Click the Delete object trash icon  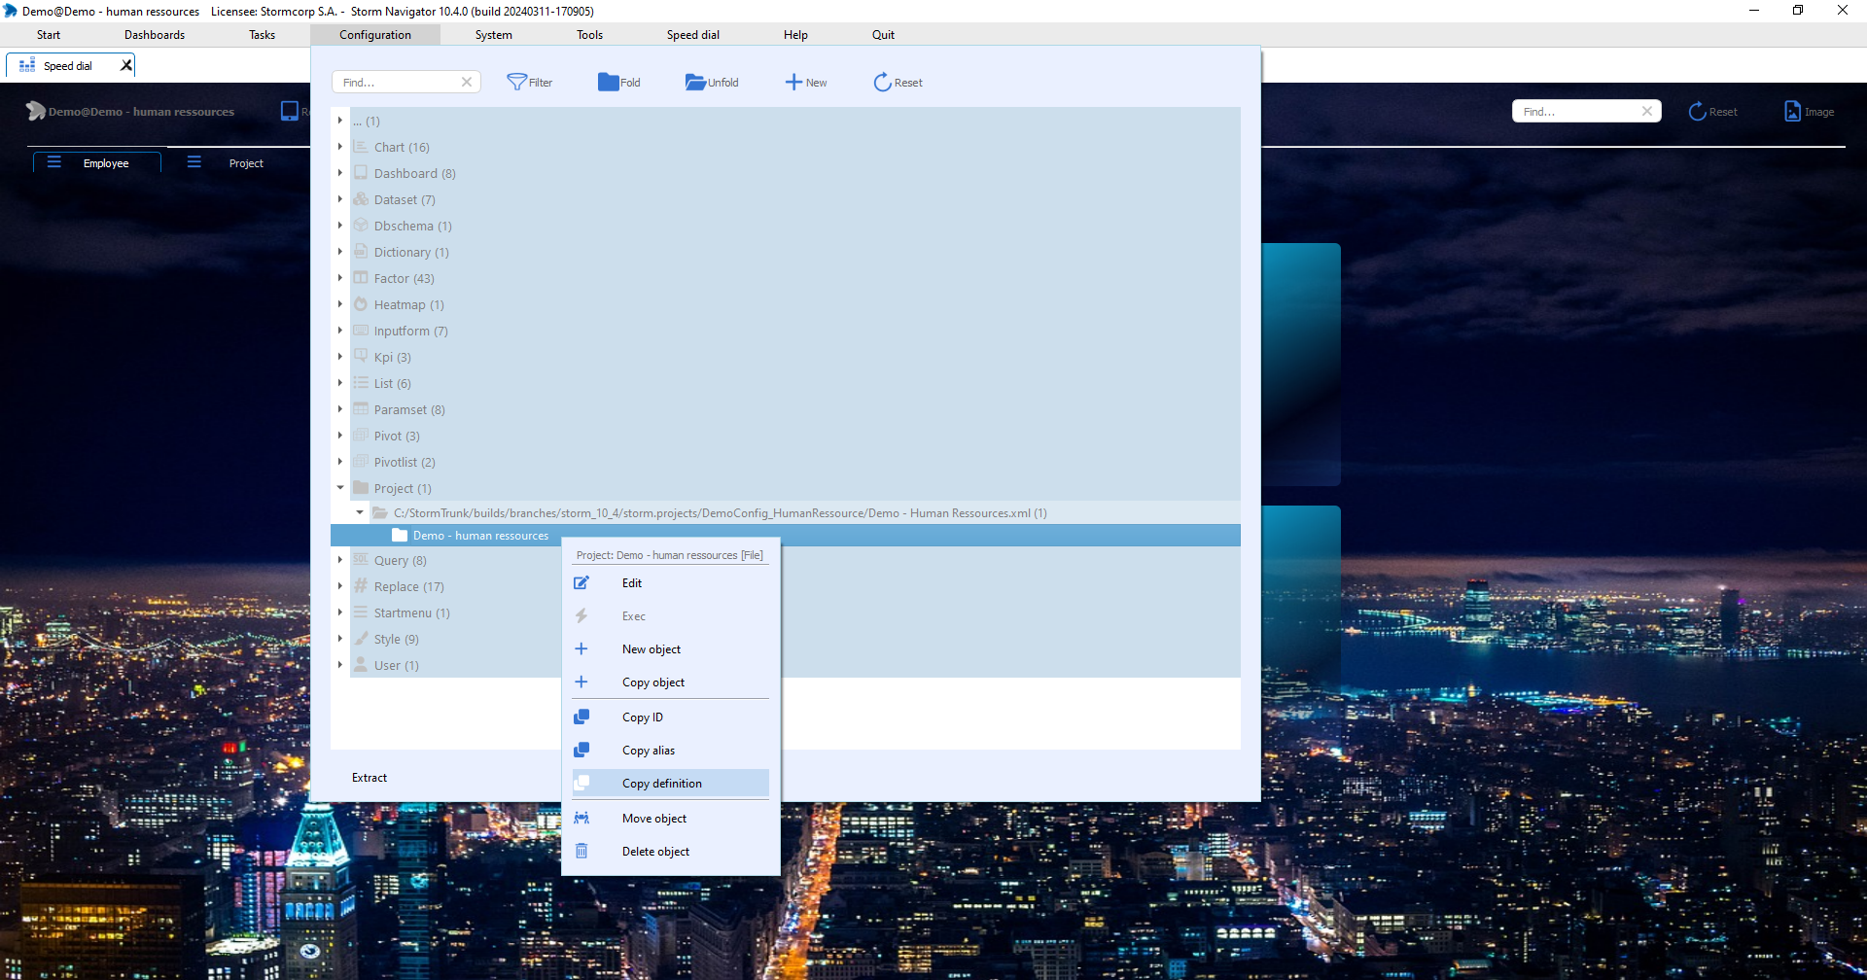[581, 851]
